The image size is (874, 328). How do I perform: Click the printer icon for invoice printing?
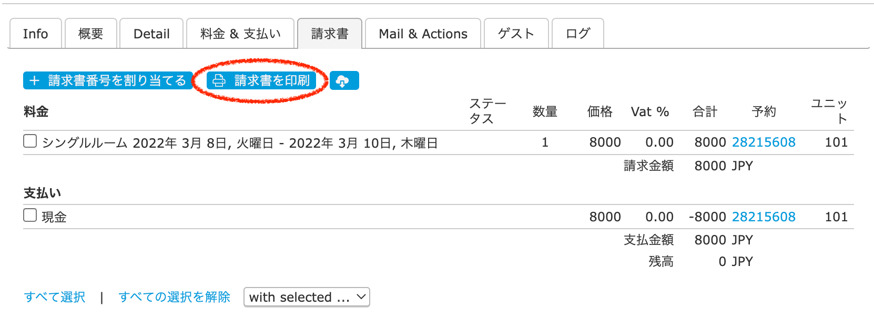pyautogui.click(x=219, y=81)
